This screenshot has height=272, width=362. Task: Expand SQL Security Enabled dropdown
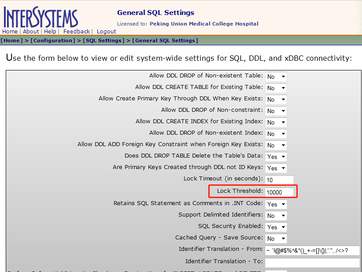point(276,227)
